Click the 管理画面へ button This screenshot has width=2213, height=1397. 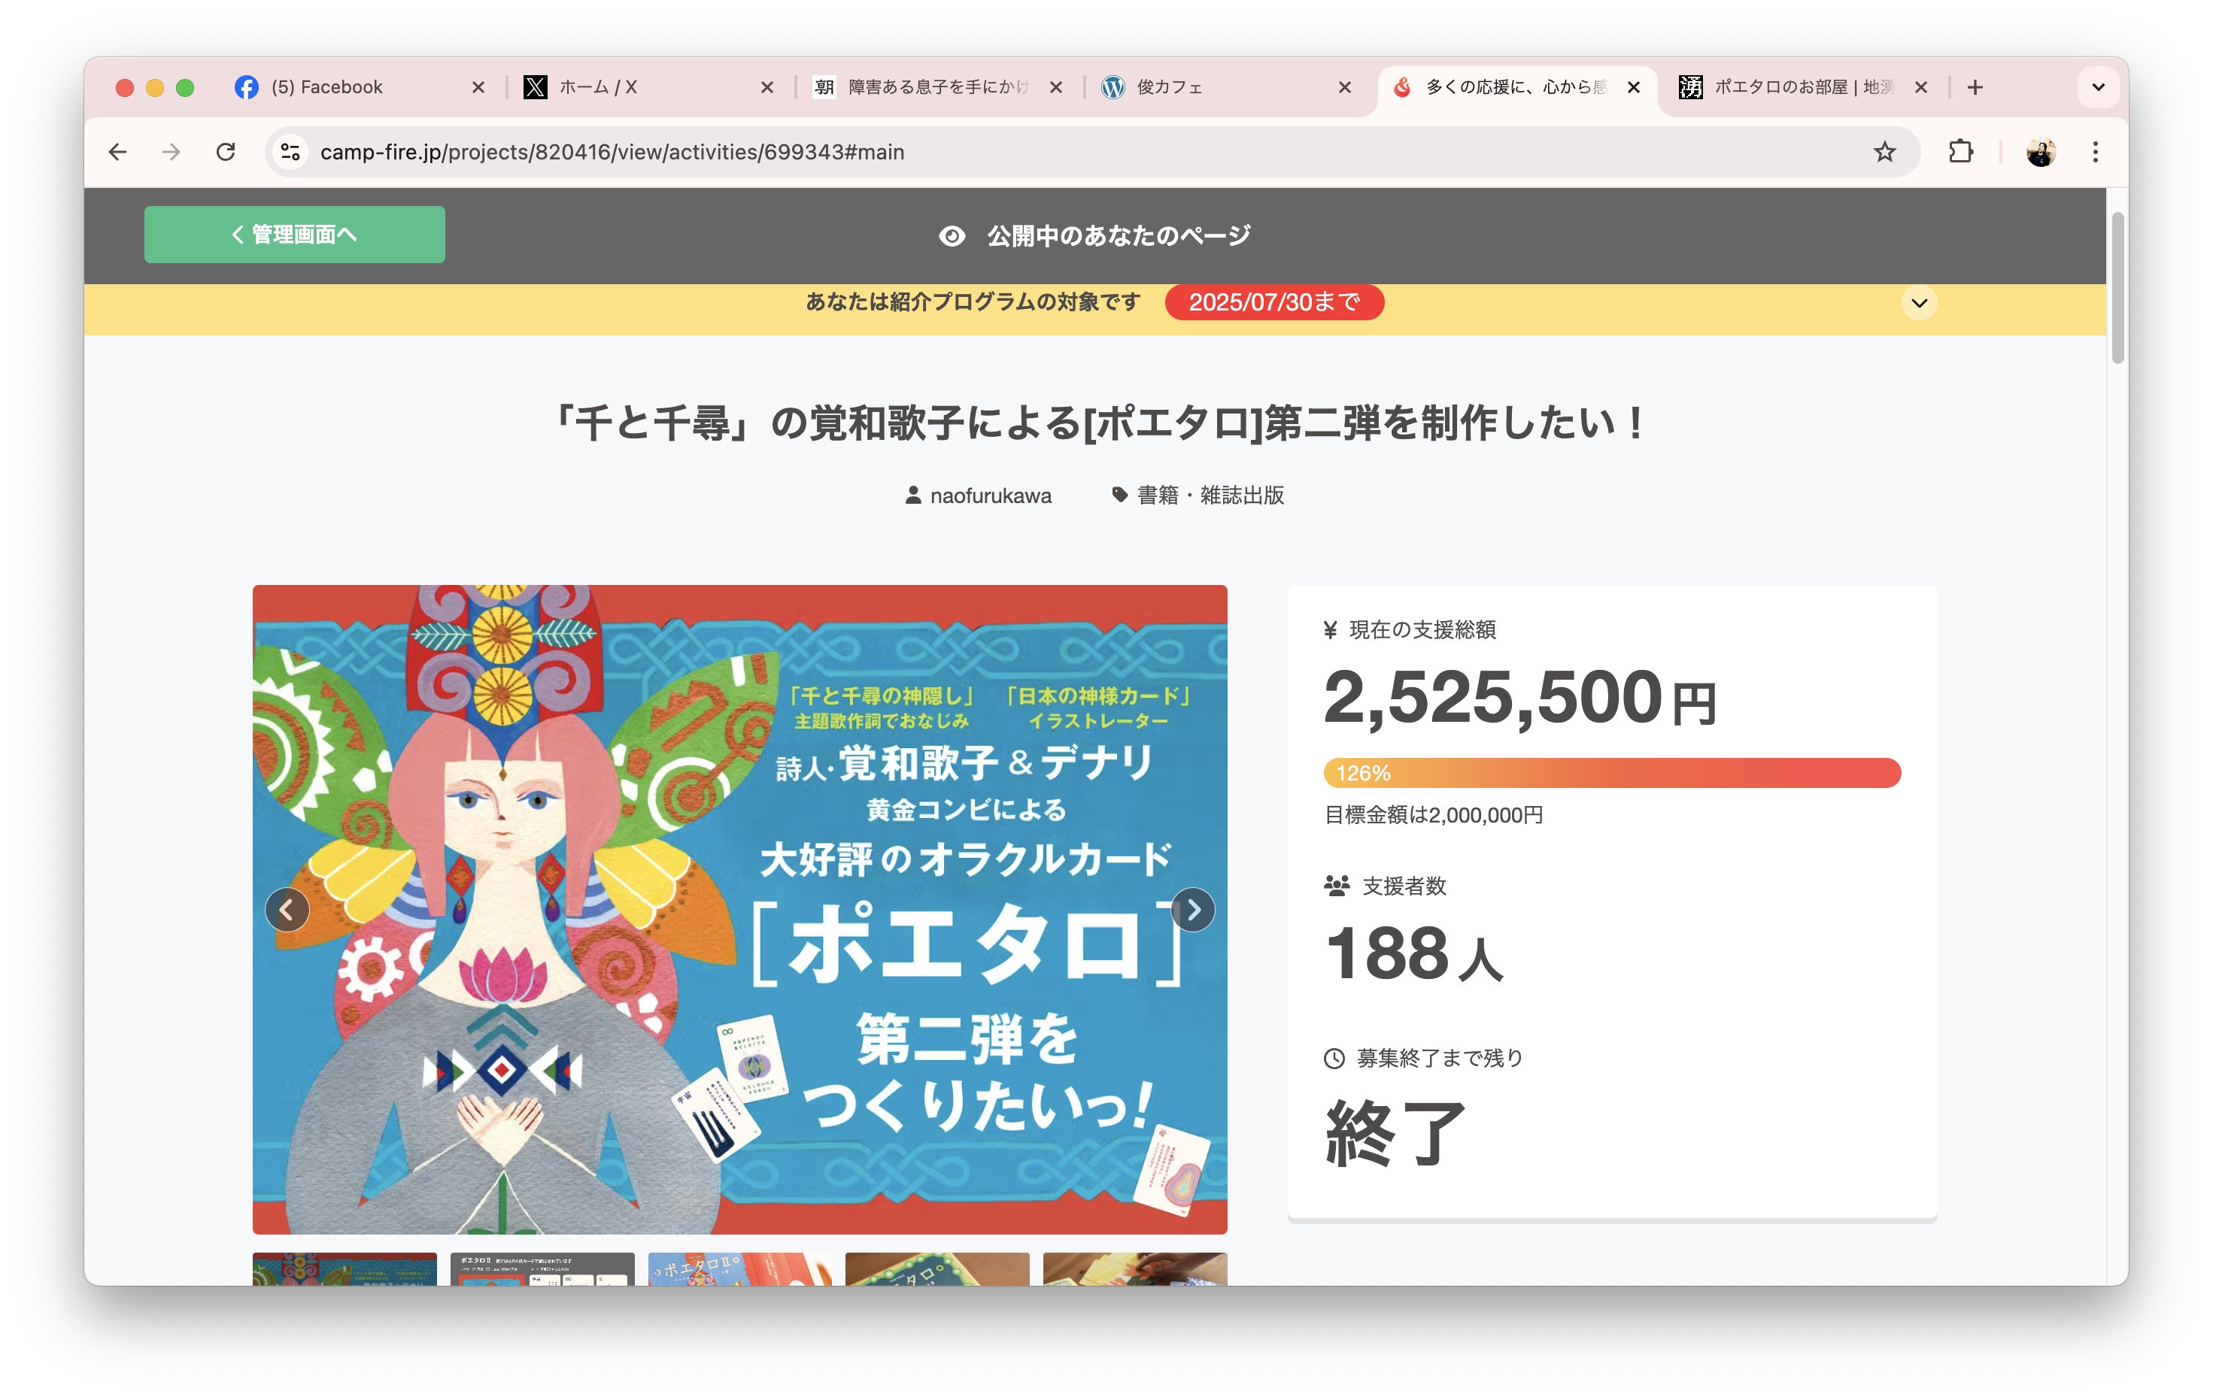(294, 234)
